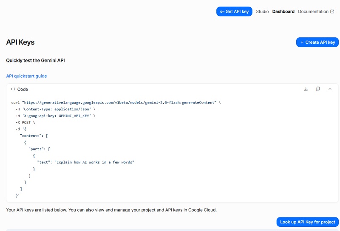This screenshot has width=340, height=231.
Task: Open the Documentation link in navigation
Action: click(x=313, y=12)
